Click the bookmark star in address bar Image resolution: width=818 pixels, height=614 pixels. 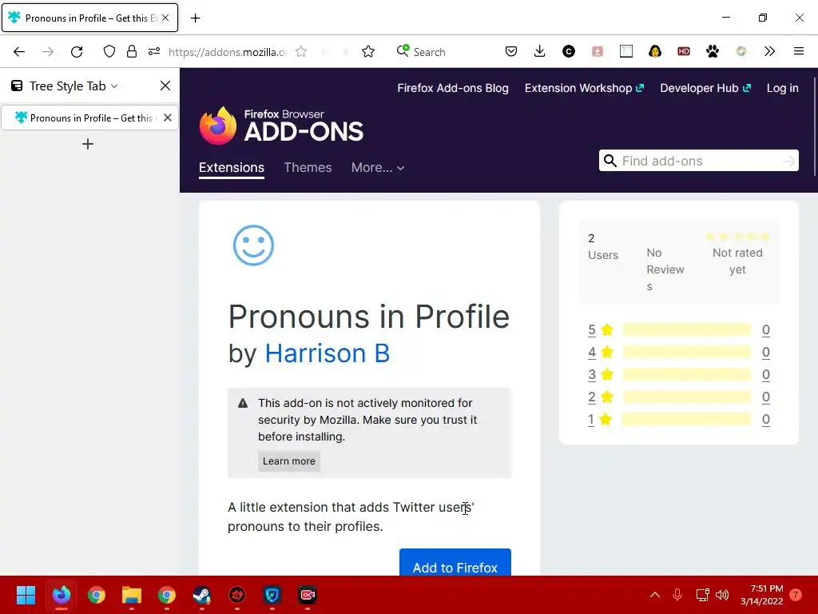(301, 52)
